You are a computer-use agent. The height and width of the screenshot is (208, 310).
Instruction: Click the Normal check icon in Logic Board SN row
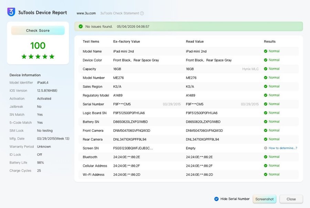(266, 113)
